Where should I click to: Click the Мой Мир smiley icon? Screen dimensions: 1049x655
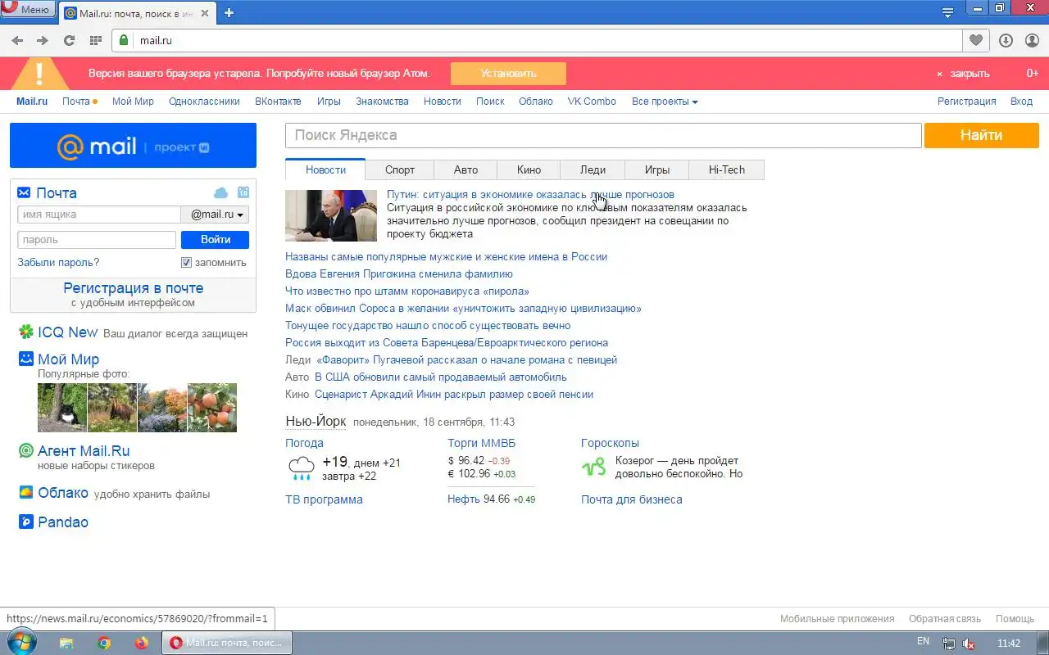click(26, 359)
